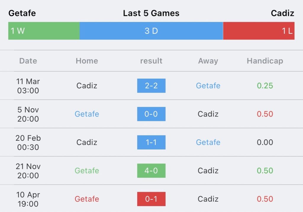Screen dimensions: 303x212
Task: Open the red 0-1 result badge
Action: 151,199
